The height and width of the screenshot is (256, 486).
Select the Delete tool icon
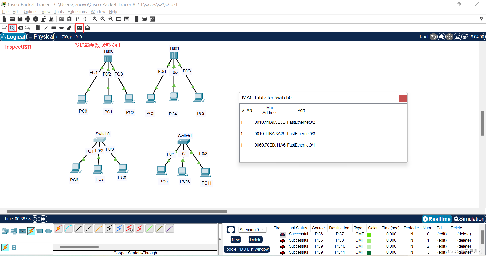point(20,28)
